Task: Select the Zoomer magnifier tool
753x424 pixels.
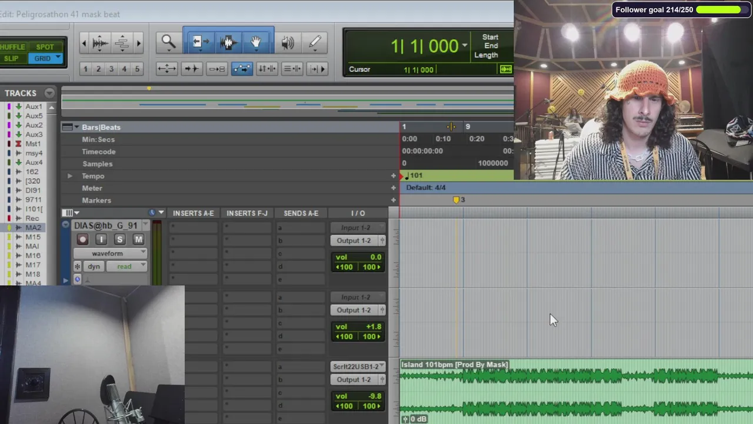Action: click(169, 42)
